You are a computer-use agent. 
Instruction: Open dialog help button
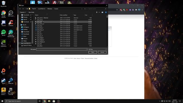106,12
